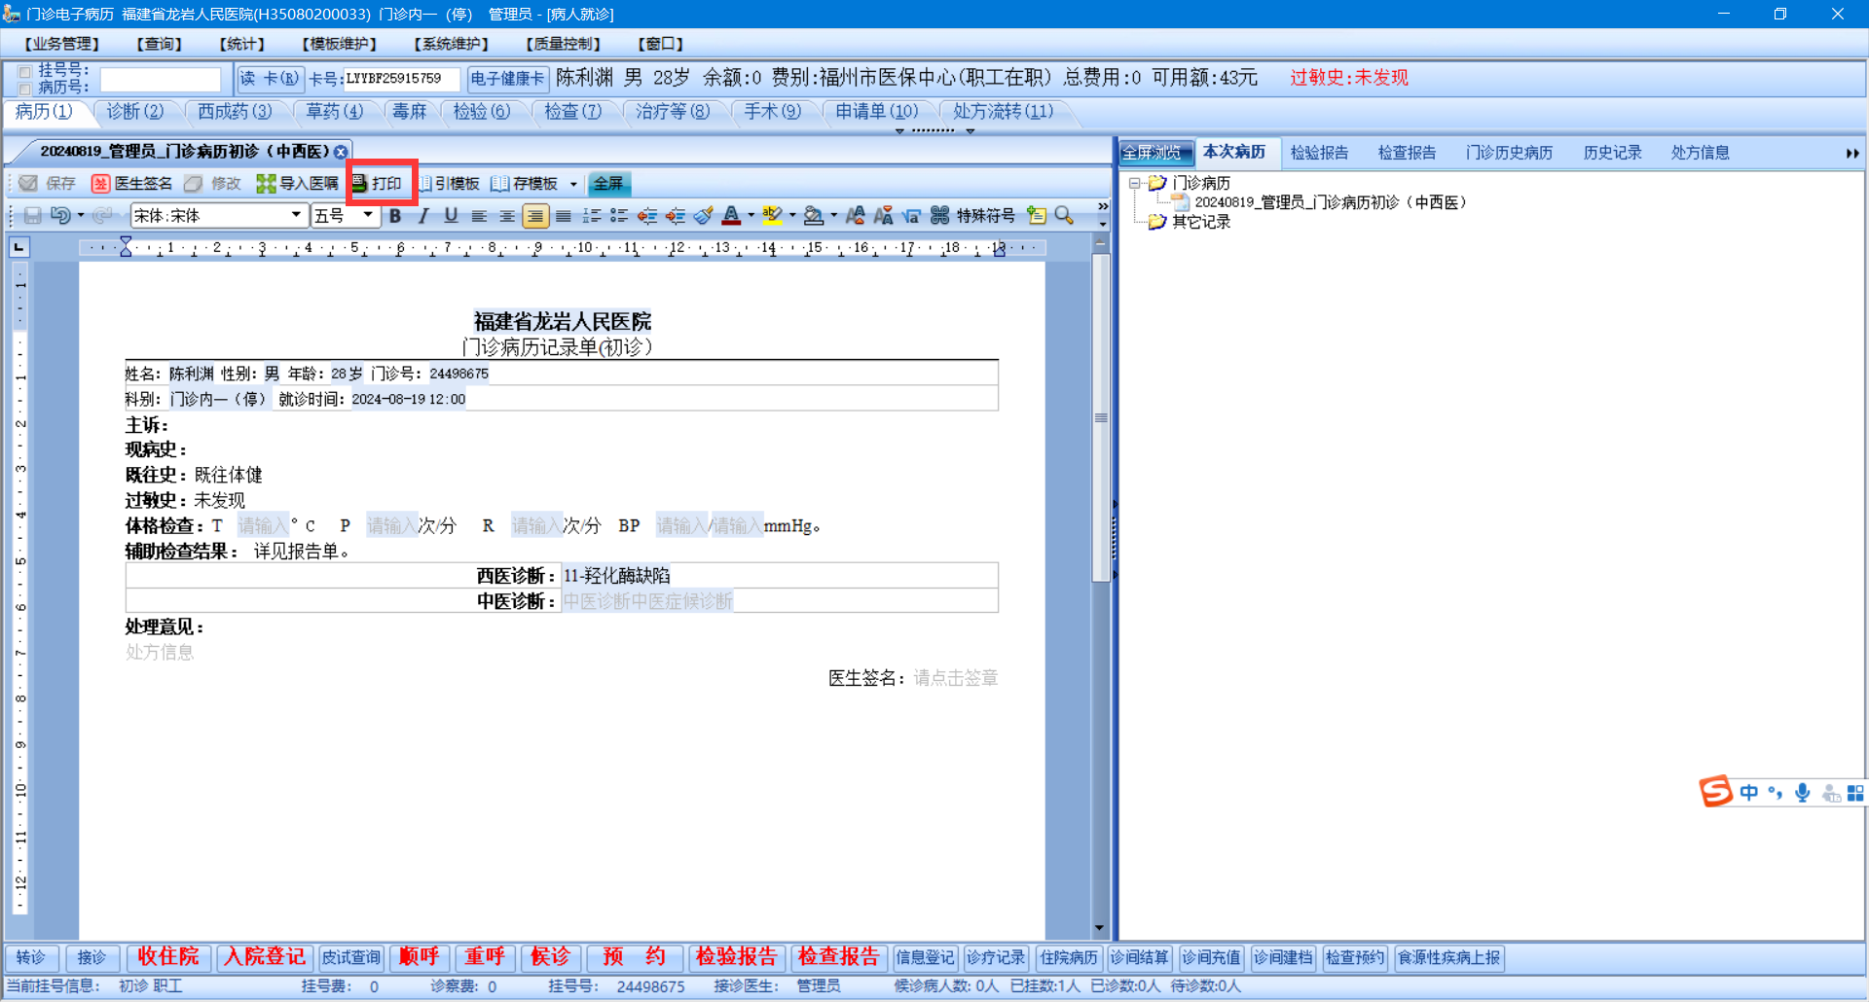Image resolution: width=1869 pixels, height=1002 pixels.
Task: Click the 全屏浏览 button in right panel
Action: pyautogui.click(x=1155, y=153)
